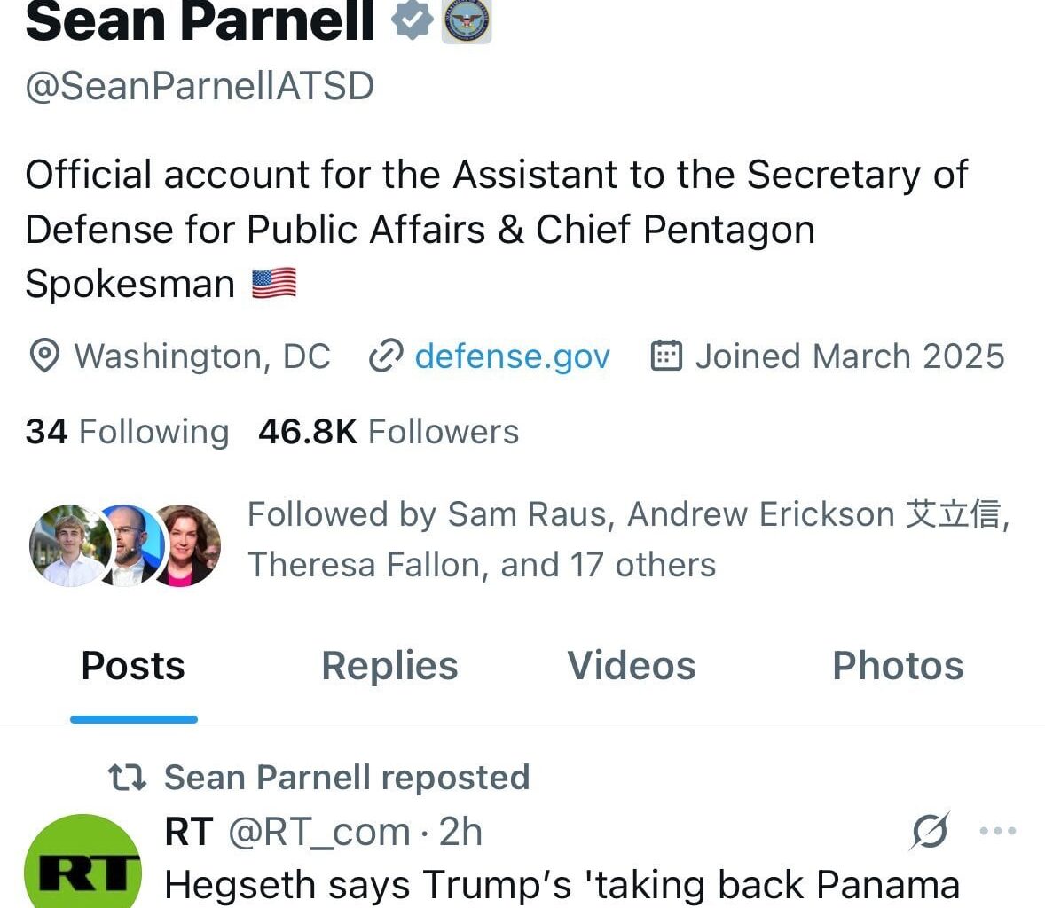Visit the defense.gov website link
The height and width of the screenshot is (908, 1045).
[x=512, y=356]
